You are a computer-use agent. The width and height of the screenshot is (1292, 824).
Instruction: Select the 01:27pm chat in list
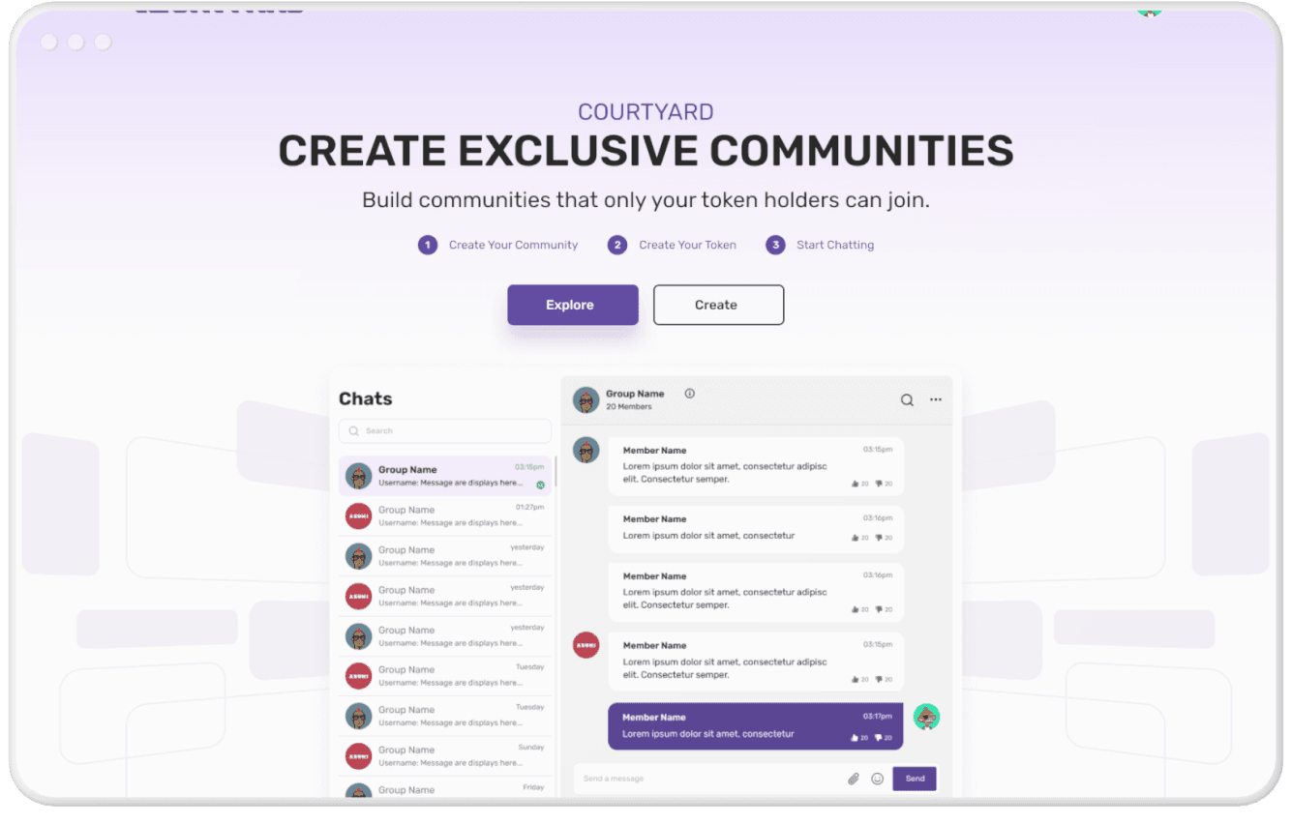(445, 515)
